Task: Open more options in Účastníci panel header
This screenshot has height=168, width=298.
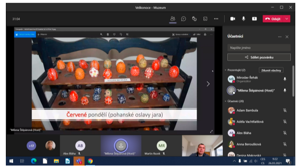Action: tap(280, 37)
